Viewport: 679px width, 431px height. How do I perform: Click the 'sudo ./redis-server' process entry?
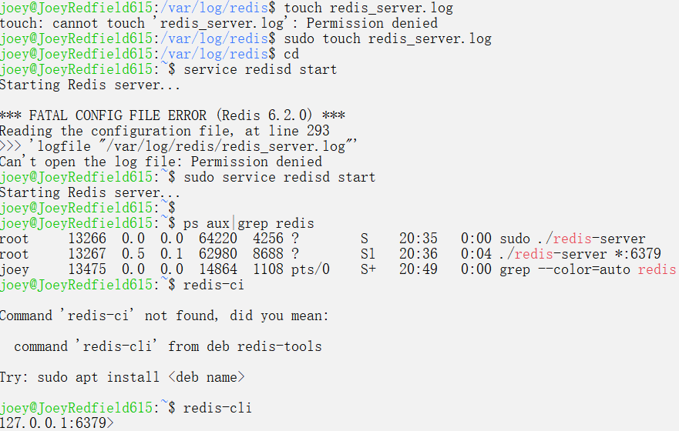(x=572, y=239)
